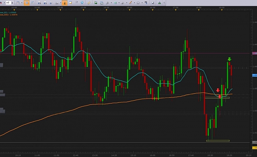This screenshot has height=157, width=257.
Task: Click the third chart-type icon, the blue bar icon
Action: pyautogui.click(x=51, y=3)
